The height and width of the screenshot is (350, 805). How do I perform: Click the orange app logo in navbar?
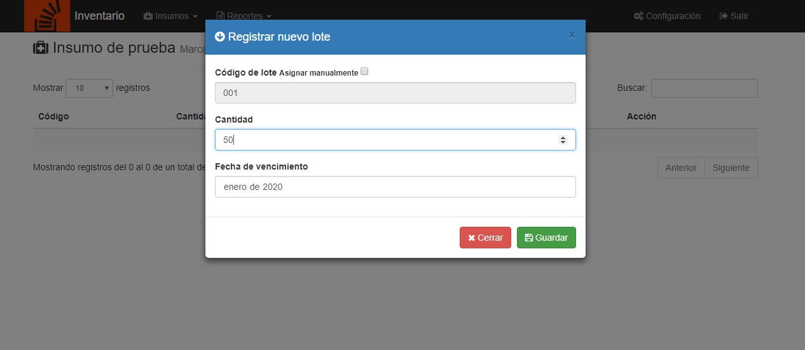tap(47, 16)
